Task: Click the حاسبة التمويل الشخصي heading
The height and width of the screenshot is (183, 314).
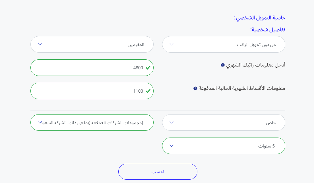Action: pyautogui.click(x=259, y=18)
